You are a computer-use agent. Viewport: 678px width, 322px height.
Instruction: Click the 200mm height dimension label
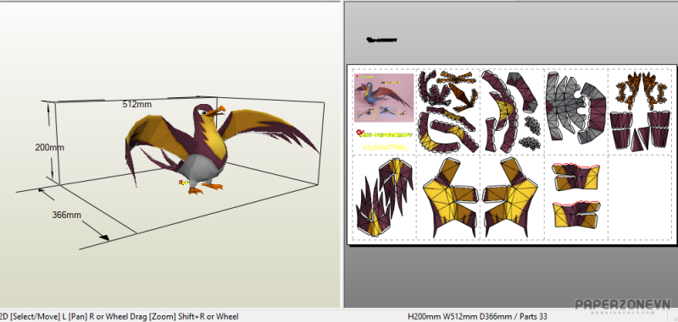pos(50,147)
